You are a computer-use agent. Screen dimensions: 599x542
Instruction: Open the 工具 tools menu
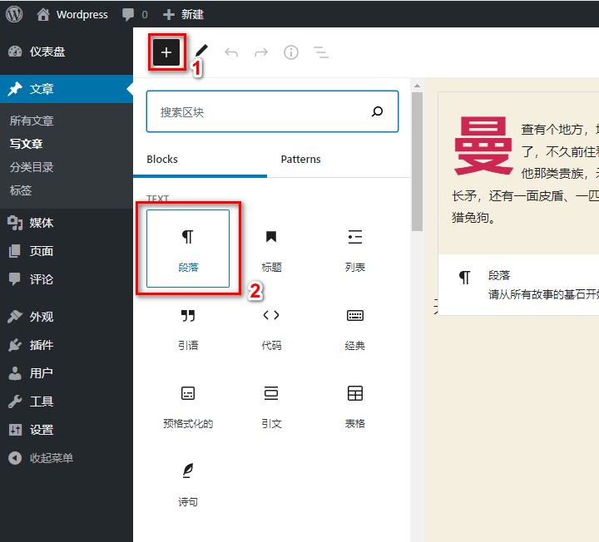pos(67,402)
